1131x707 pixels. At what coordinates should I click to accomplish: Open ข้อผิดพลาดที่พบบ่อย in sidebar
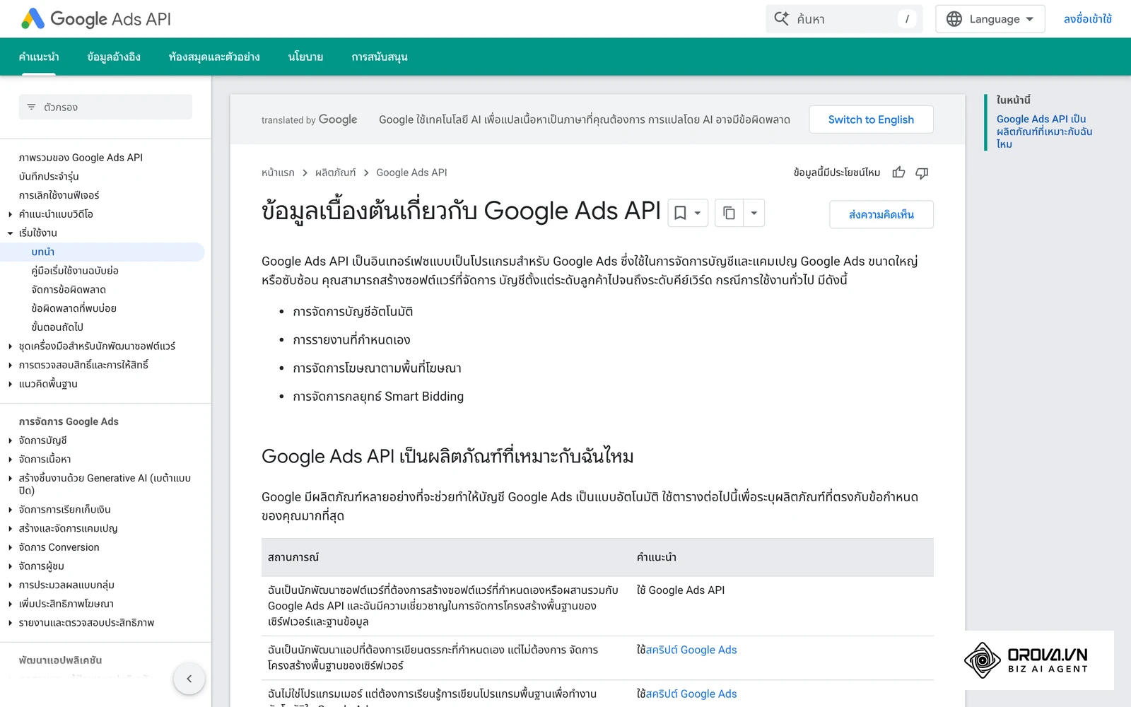click(x=74, y=308)
